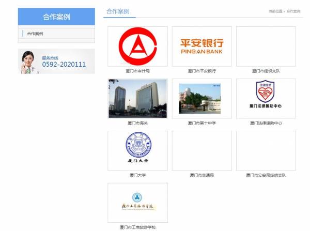Open the 厦门市第十中学 campus photo
Screen dimensions: 310x231
tap(202, 99)
